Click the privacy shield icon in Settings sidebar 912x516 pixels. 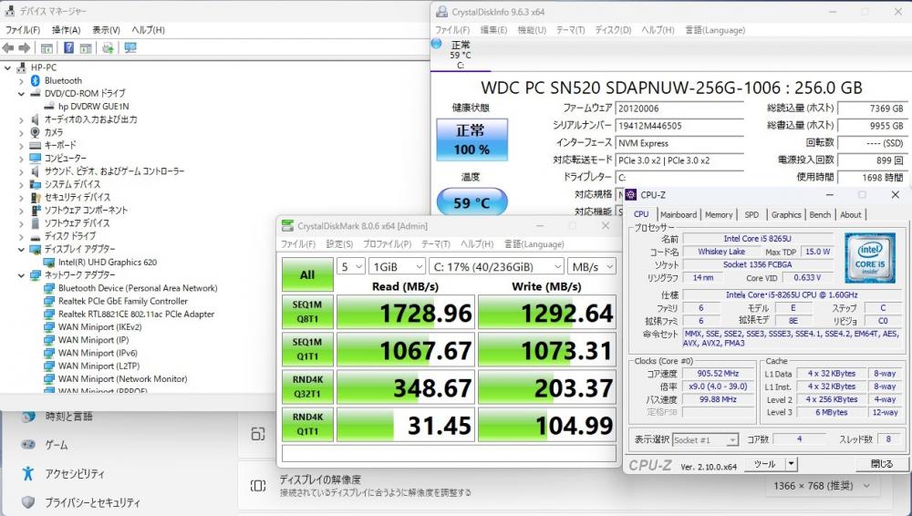click(x=27, y=502)
